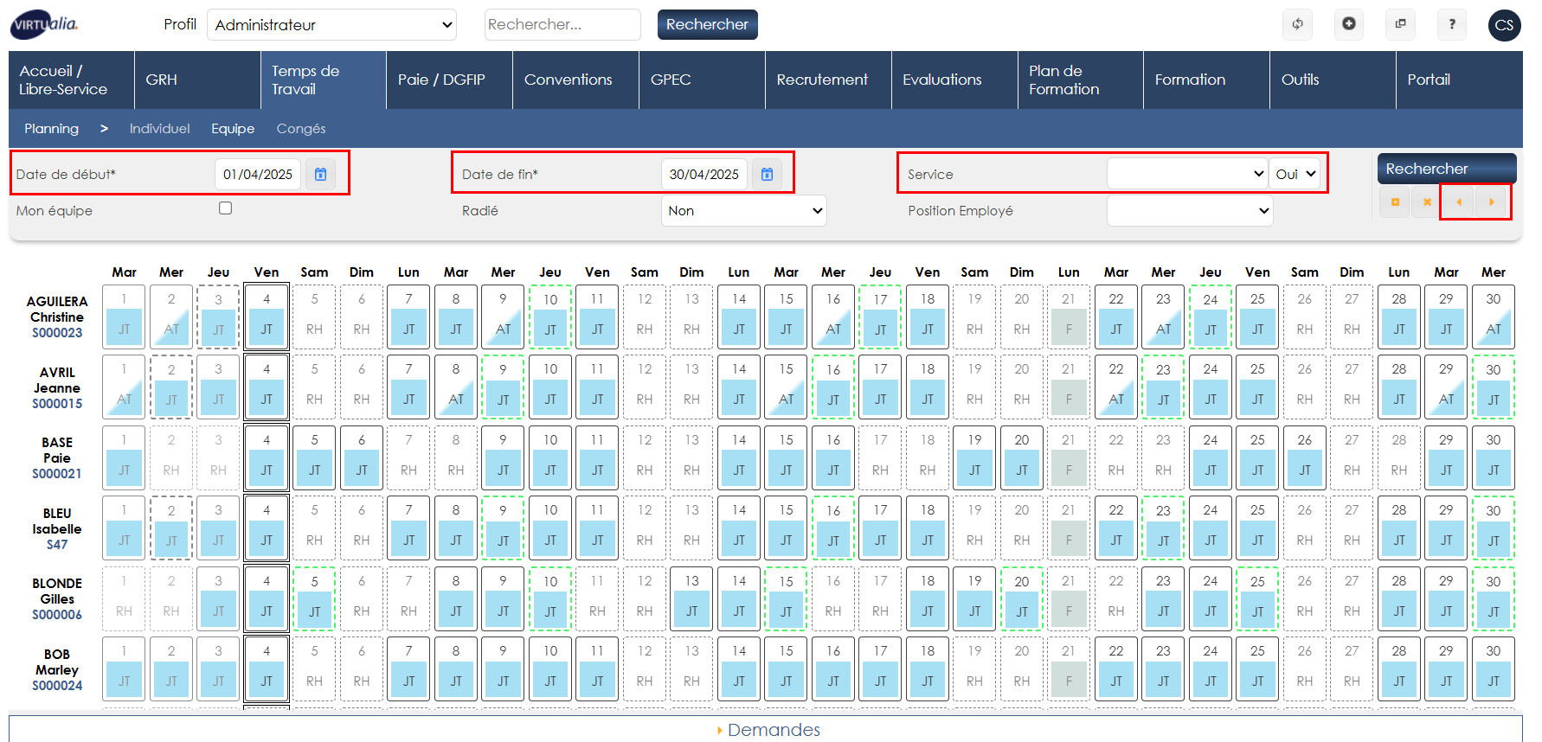The height and width of the screenshot is (742, 1542).
Task: Open the Service dropdown list
Action: coord(1186,174)
